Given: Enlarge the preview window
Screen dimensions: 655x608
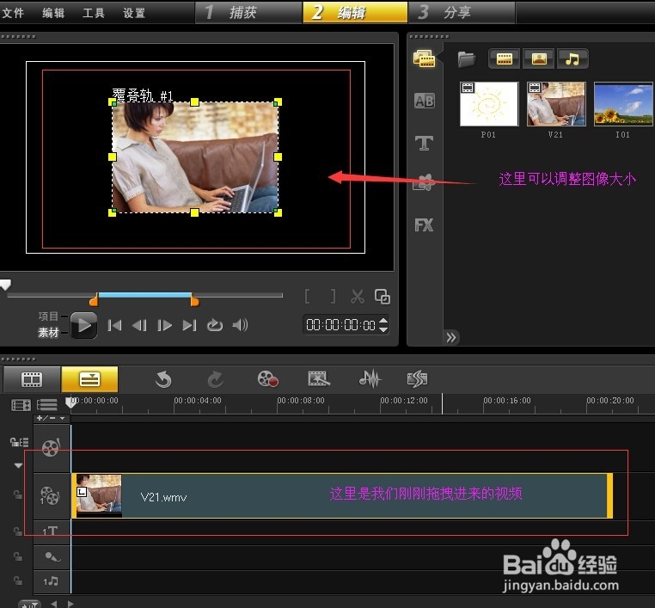Looking at the screenshot, I should click(383, 297).
